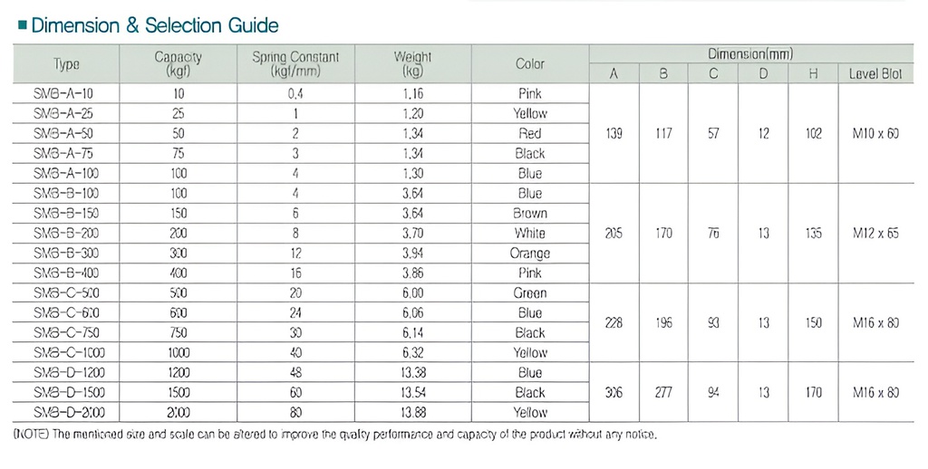Select the Spring Constant column header
This screenshot has width=928, height=469.
(x=295, y=63)
